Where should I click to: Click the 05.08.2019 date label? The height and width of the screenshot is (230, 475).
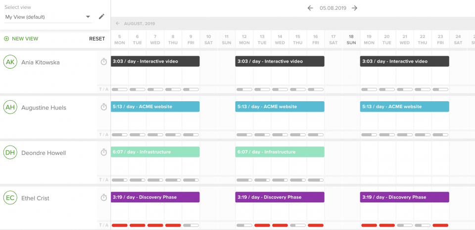tap(332, 8)
